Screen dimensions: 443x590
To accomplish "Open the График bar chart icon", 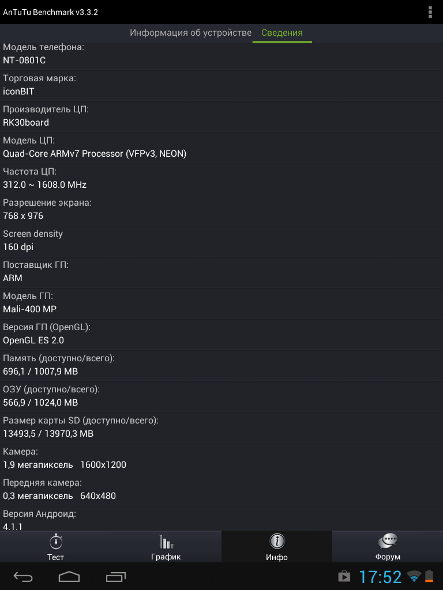I will coord(166,542).
